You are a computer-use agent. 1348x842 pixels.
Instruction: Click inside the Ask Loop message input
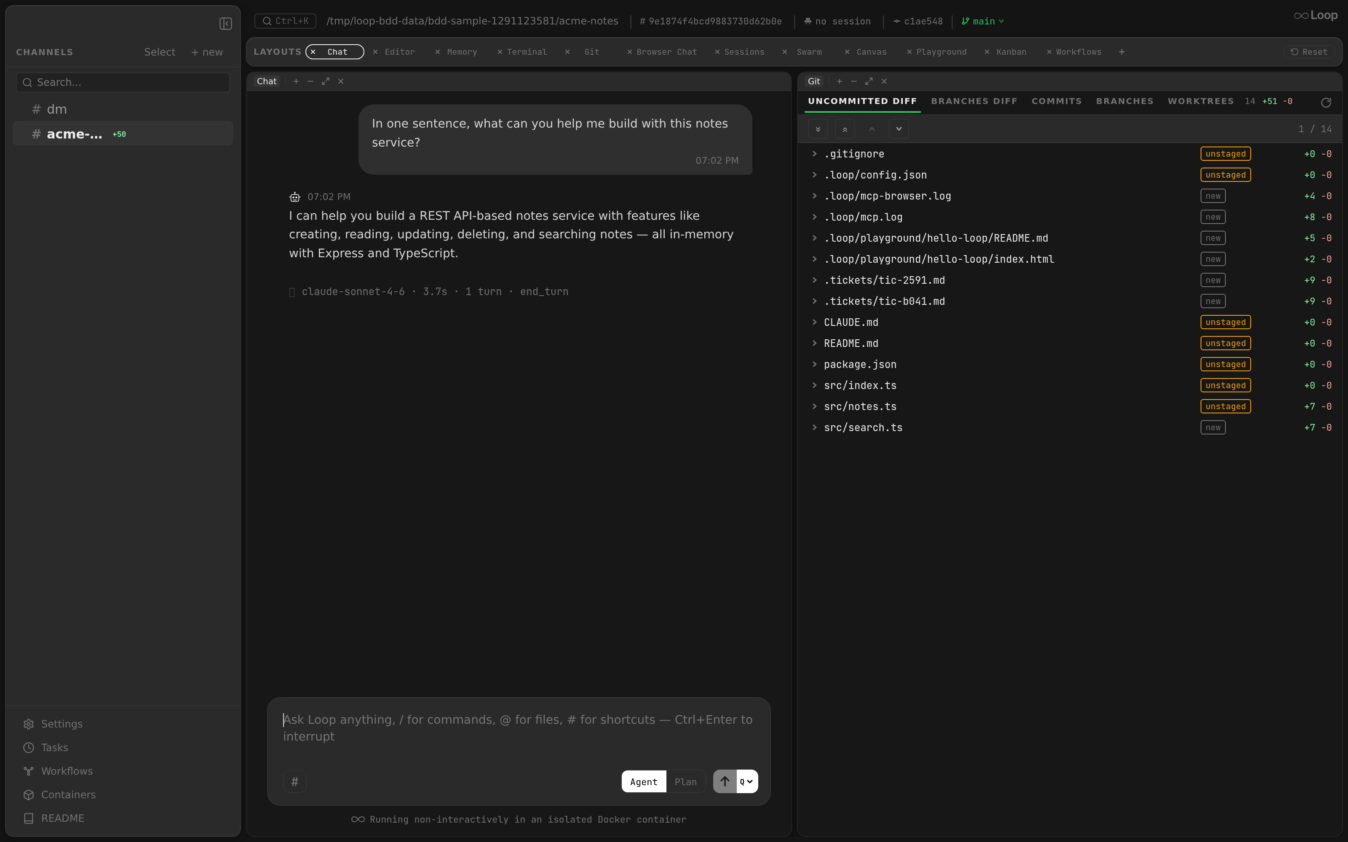pos(518,728)
